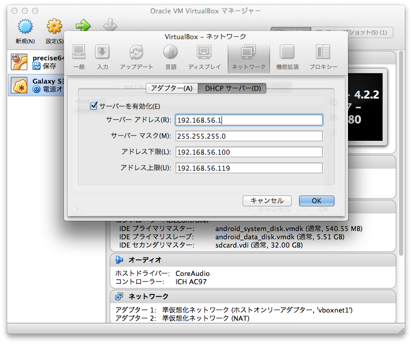Click the ICH AC97 controller value
412x344 pixels.
pos(191,282)
